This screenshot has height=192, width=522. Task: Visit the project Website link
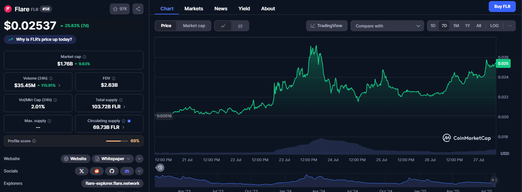click(x=76, y=159)
